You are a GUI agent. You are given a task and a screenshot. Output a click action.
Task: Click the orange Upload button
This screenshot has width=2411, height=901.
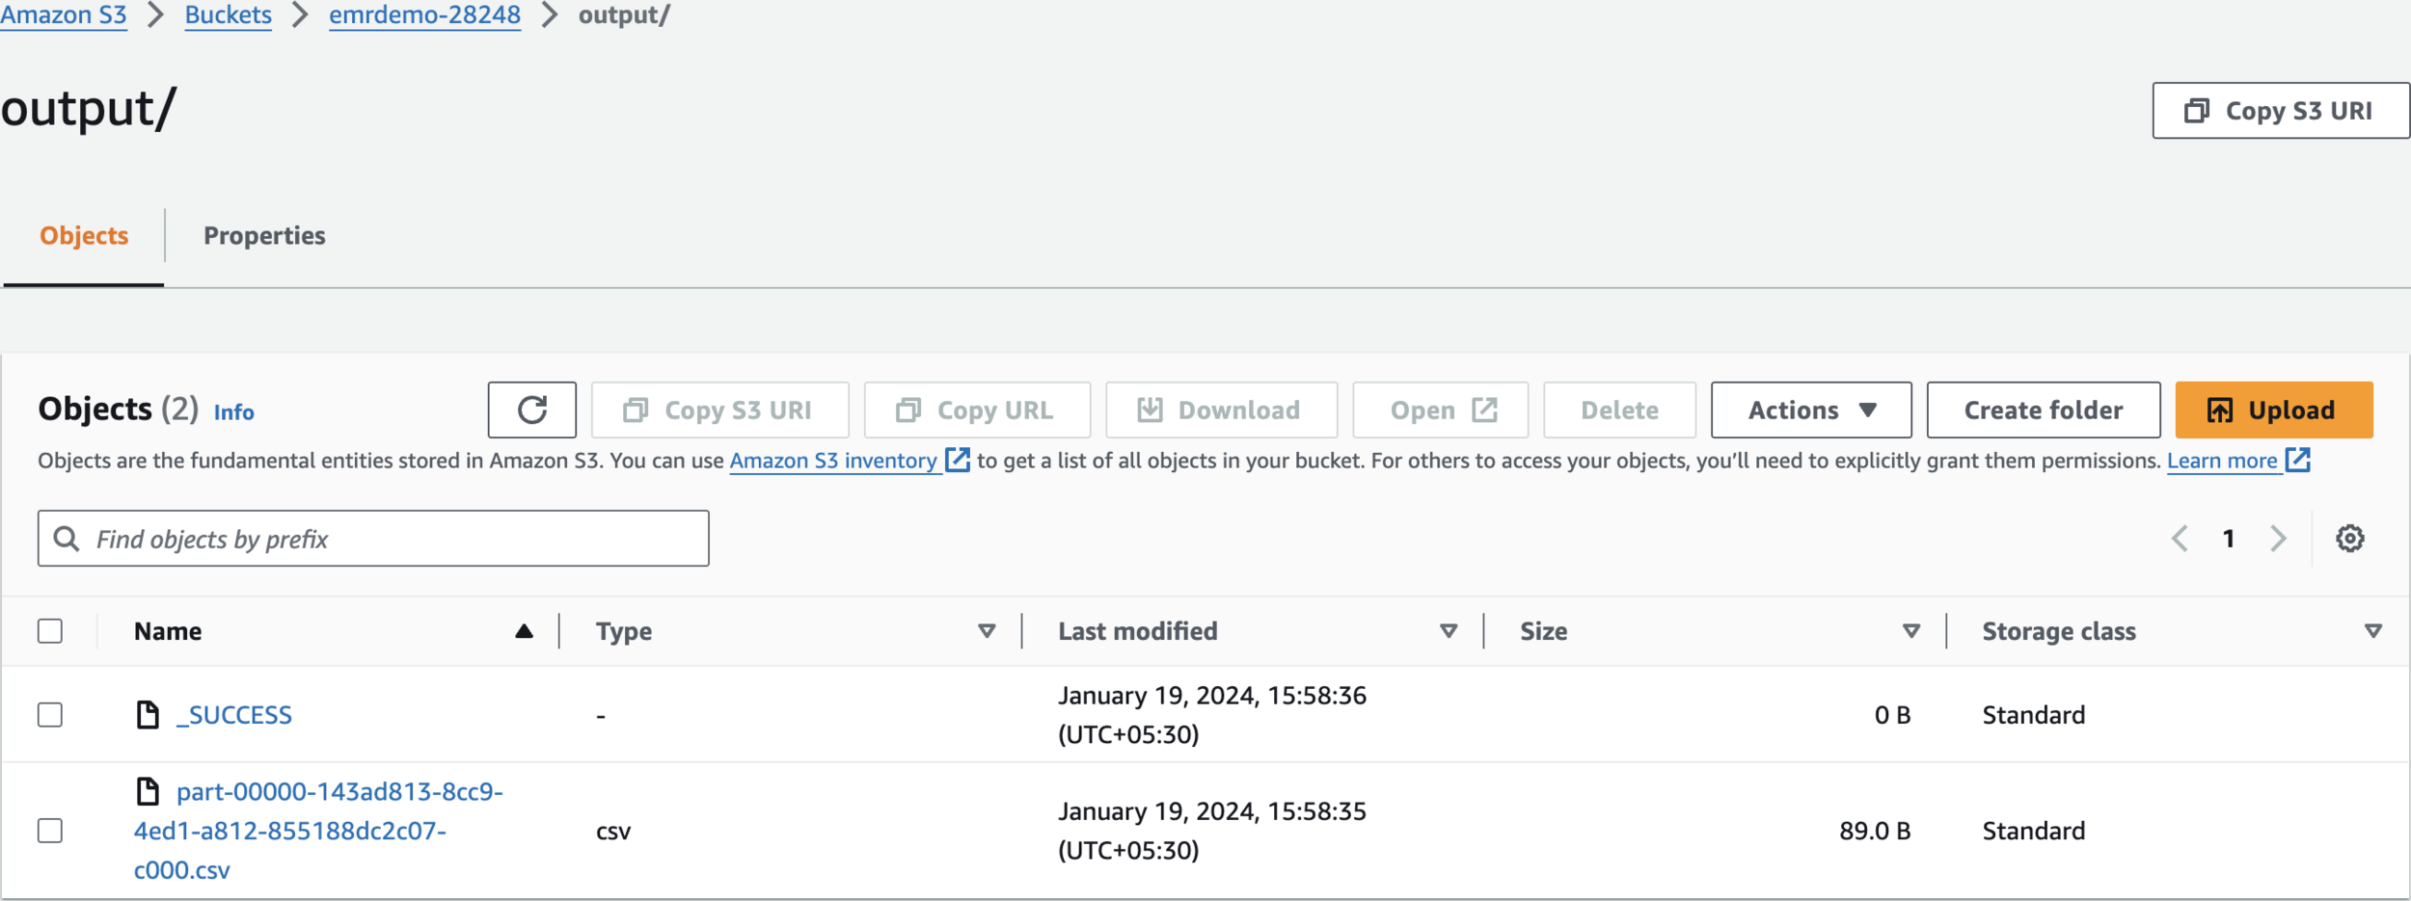2273,410
